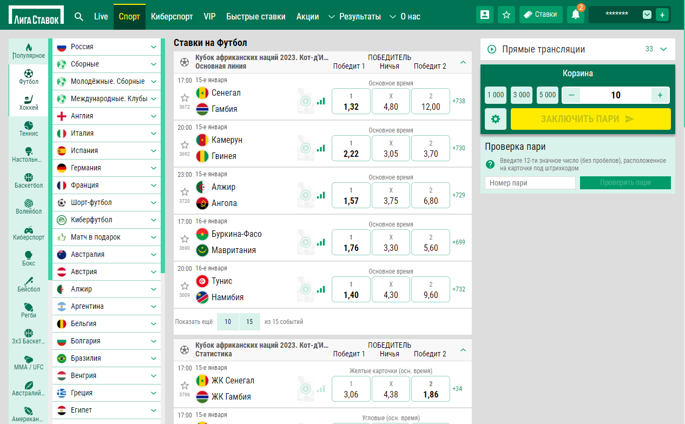Favorite the Камерун – Гвинея match star
The width and height of the screenshot is (685, 424).
pos(185,145)
